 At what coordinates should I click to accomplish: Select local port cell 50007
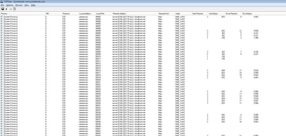(x=98, y=49)
